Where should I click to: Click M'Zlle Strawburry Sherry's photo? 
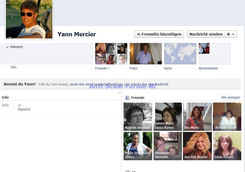tap(138, 146)
